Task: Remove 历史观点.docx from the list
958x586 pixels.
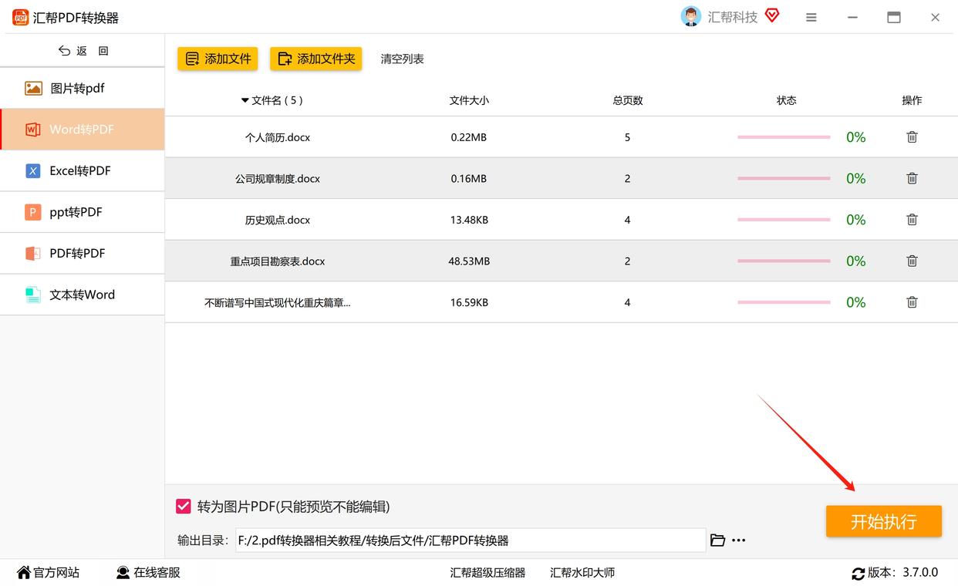Action: pos(912,220)
